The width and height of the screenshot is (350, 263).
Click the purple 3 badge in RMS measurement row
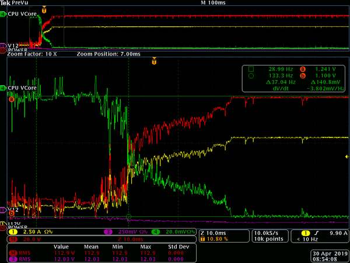13,259
